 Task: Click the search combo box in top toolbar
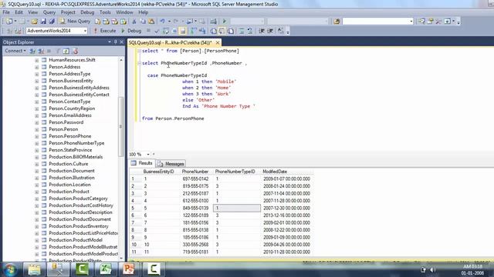click(x=377, y=22)
